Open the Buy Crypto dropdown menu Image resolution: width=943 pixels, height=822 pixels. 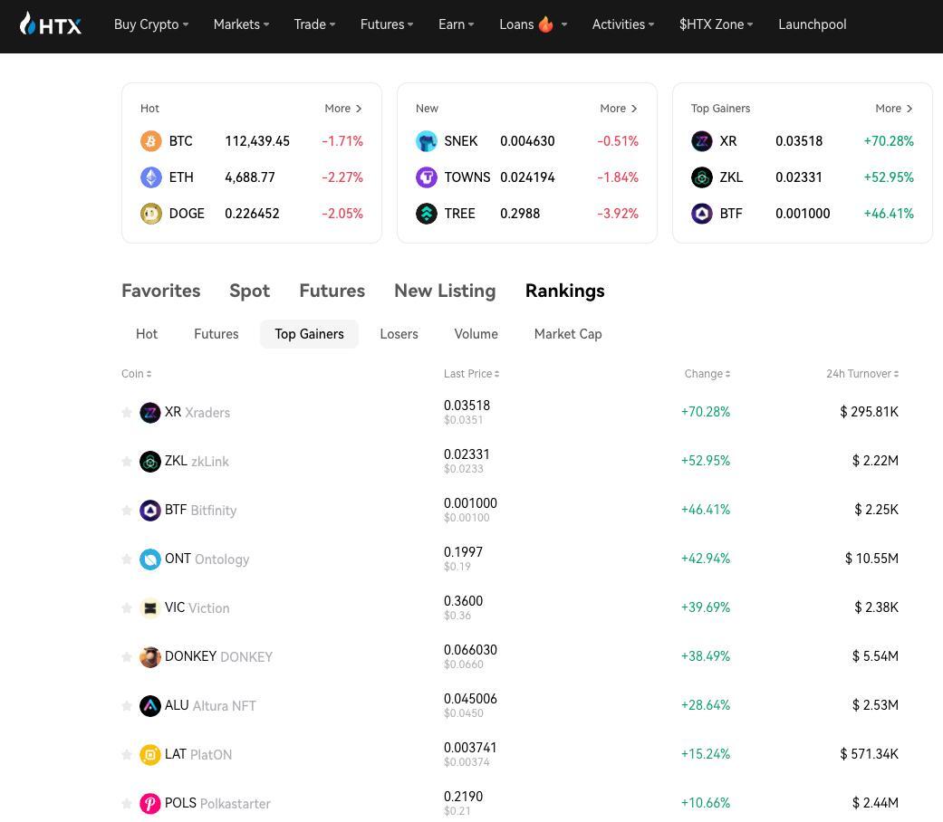click(x=151, y=24)
